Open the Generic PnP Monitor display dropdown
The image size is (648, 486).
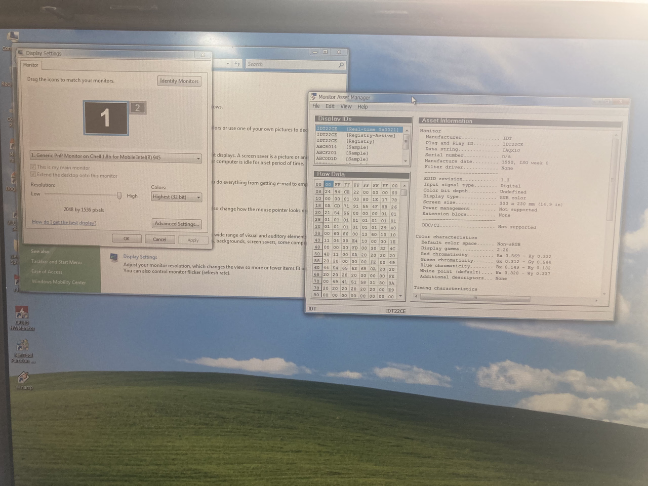click(x=116, y=157)
